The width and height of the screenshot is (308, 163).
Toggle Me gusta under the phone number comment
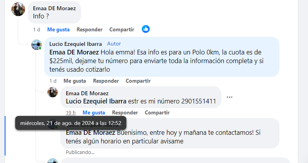click(x=94, y=113)
